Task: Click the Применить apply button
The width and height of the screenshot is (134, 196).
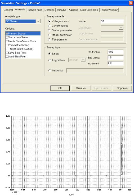Action: [x=101, y=88]
